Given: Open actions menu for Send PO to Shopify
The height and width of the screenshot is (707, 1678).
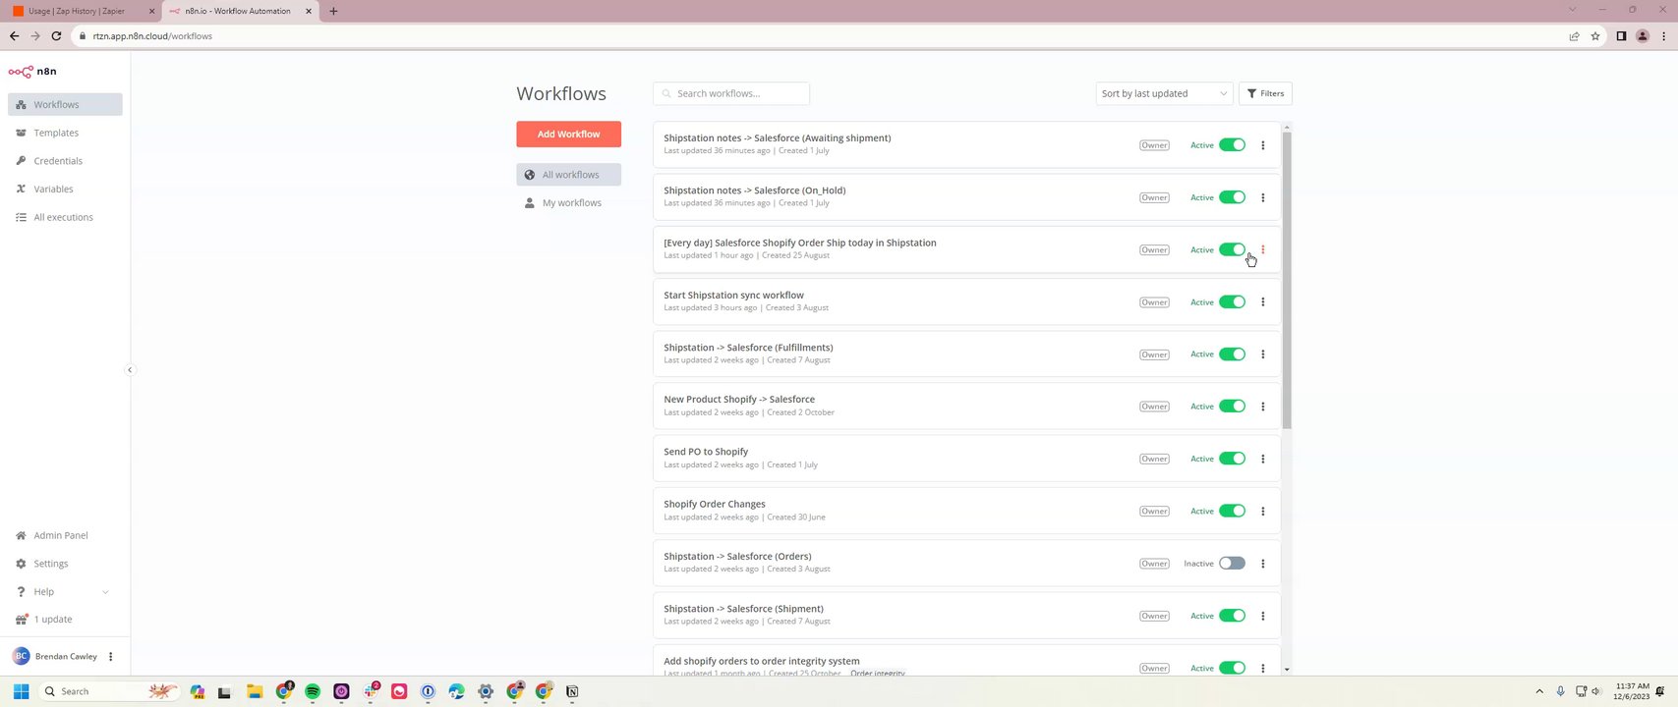Looking at the screenshot, I should [1263, 459].
